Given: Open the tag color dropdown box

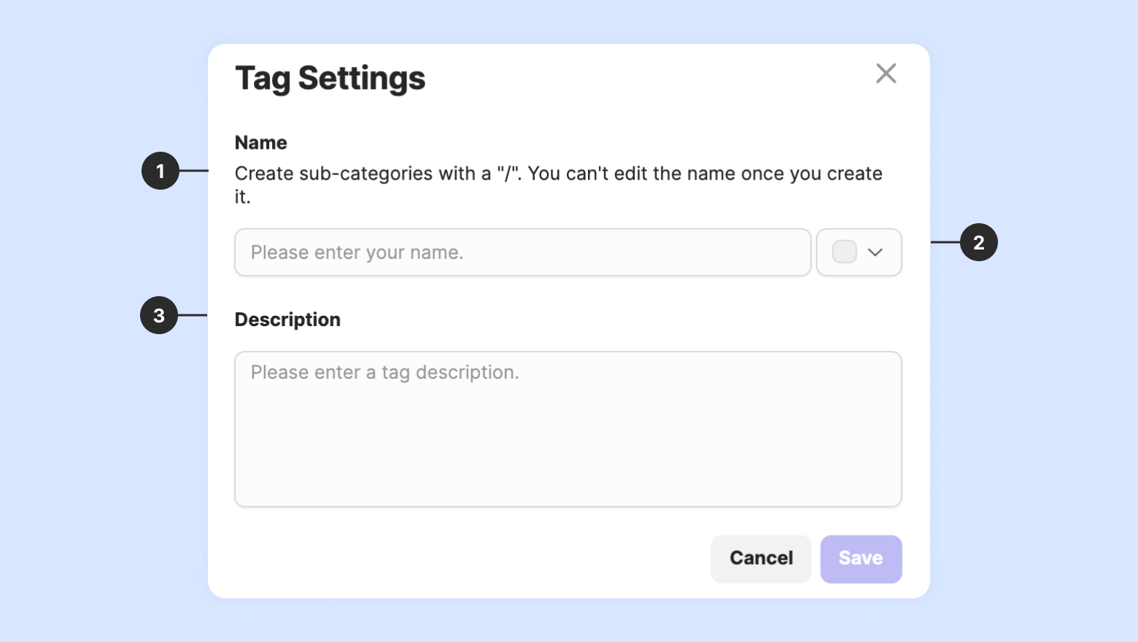Looking at the screenshot, I should pos(859,252).
